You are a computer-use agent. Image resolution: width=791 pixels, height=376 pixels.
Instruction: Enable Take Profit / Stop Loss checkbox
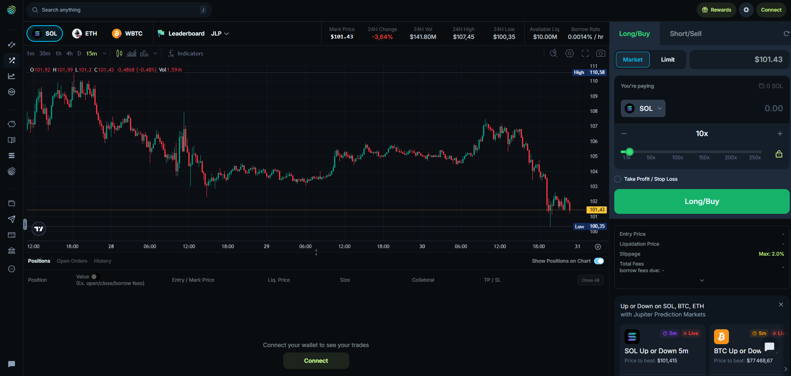point(618,179)
